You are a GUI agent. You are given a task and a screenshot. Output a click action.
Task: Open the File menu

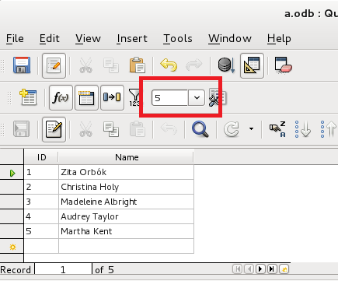pos(15,38)
